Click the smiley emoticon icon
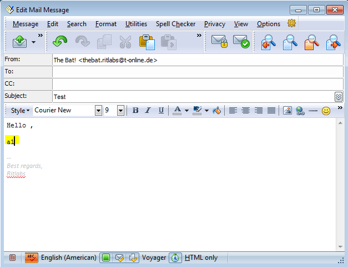 (x=326, y=111)
